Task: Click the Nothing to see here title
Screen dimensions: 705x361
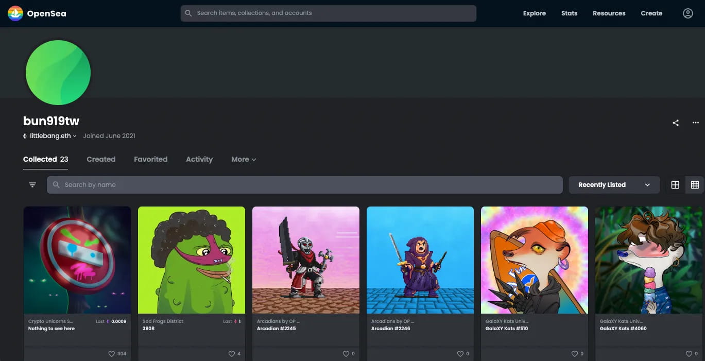Action: coord(51,329)
